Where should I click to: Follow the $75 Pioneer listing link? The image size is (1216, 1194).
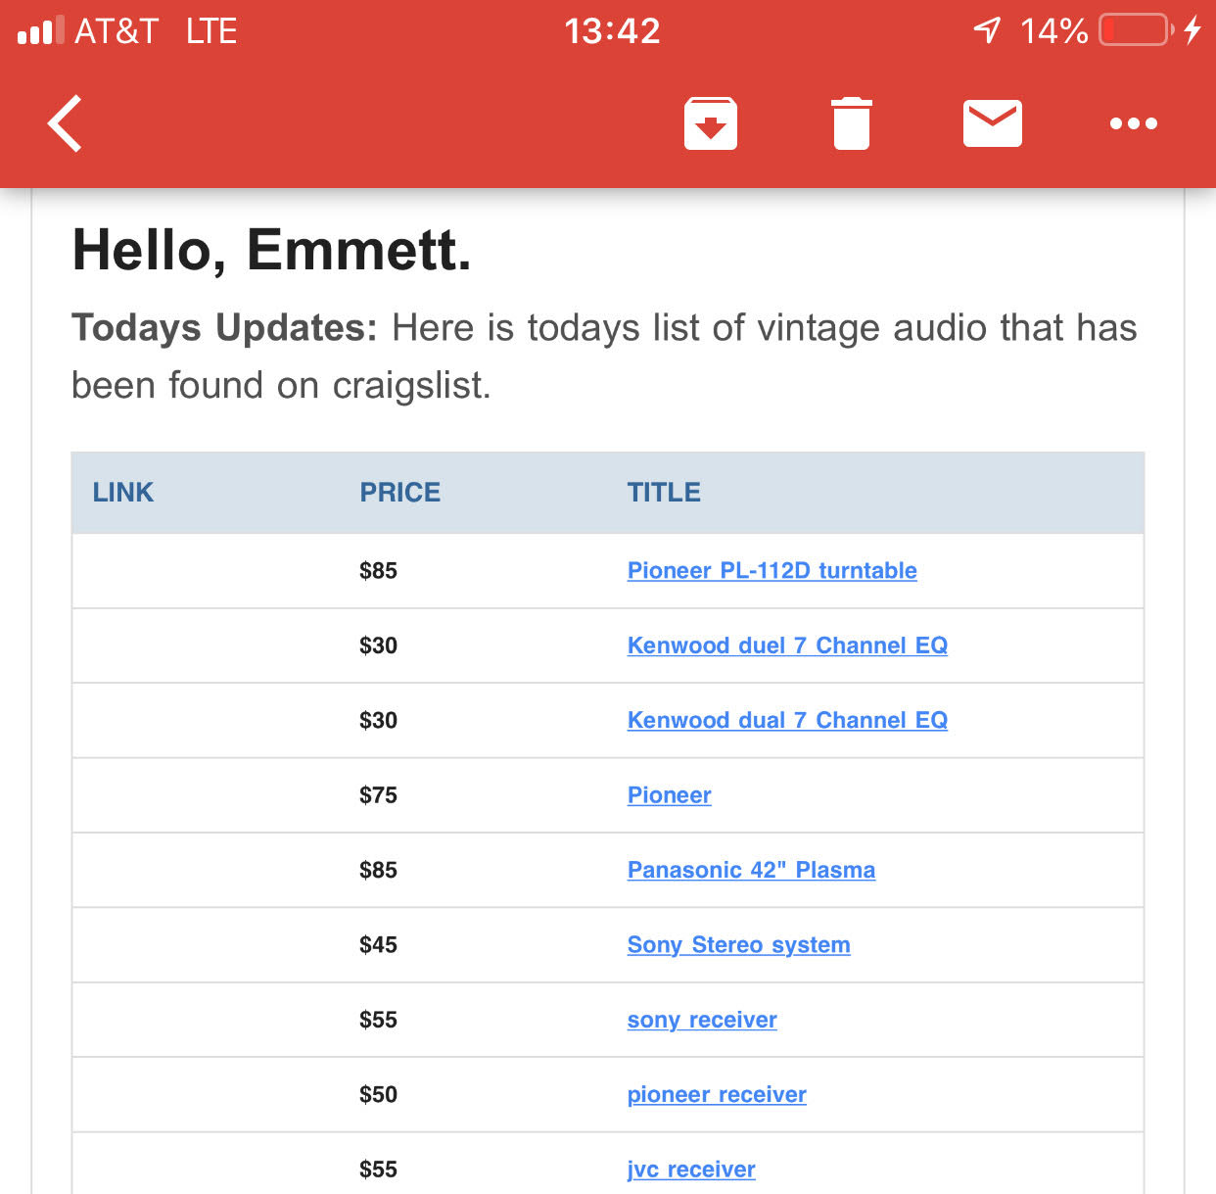[669, 795]
